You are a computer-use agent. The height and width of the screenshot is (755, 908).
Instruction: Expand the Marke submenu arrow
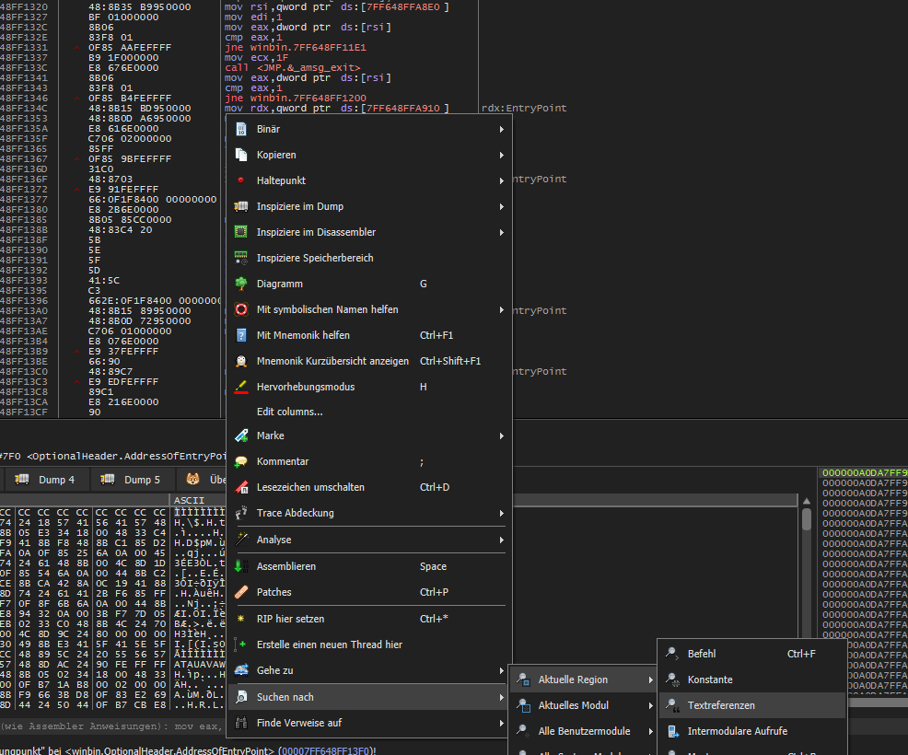click(502, 436)
